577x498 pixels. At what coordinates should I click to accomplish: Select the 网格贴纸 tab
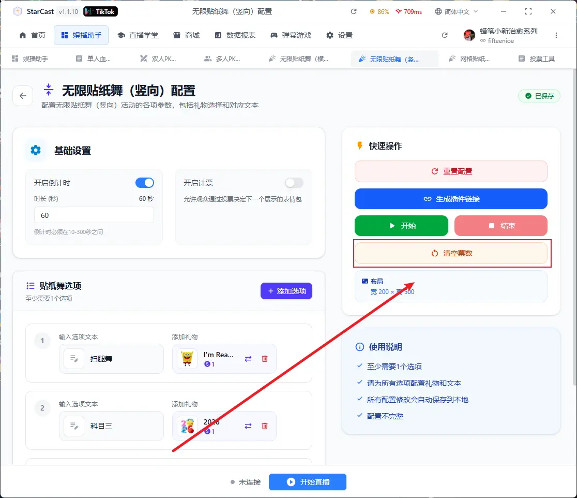[469, 59]
